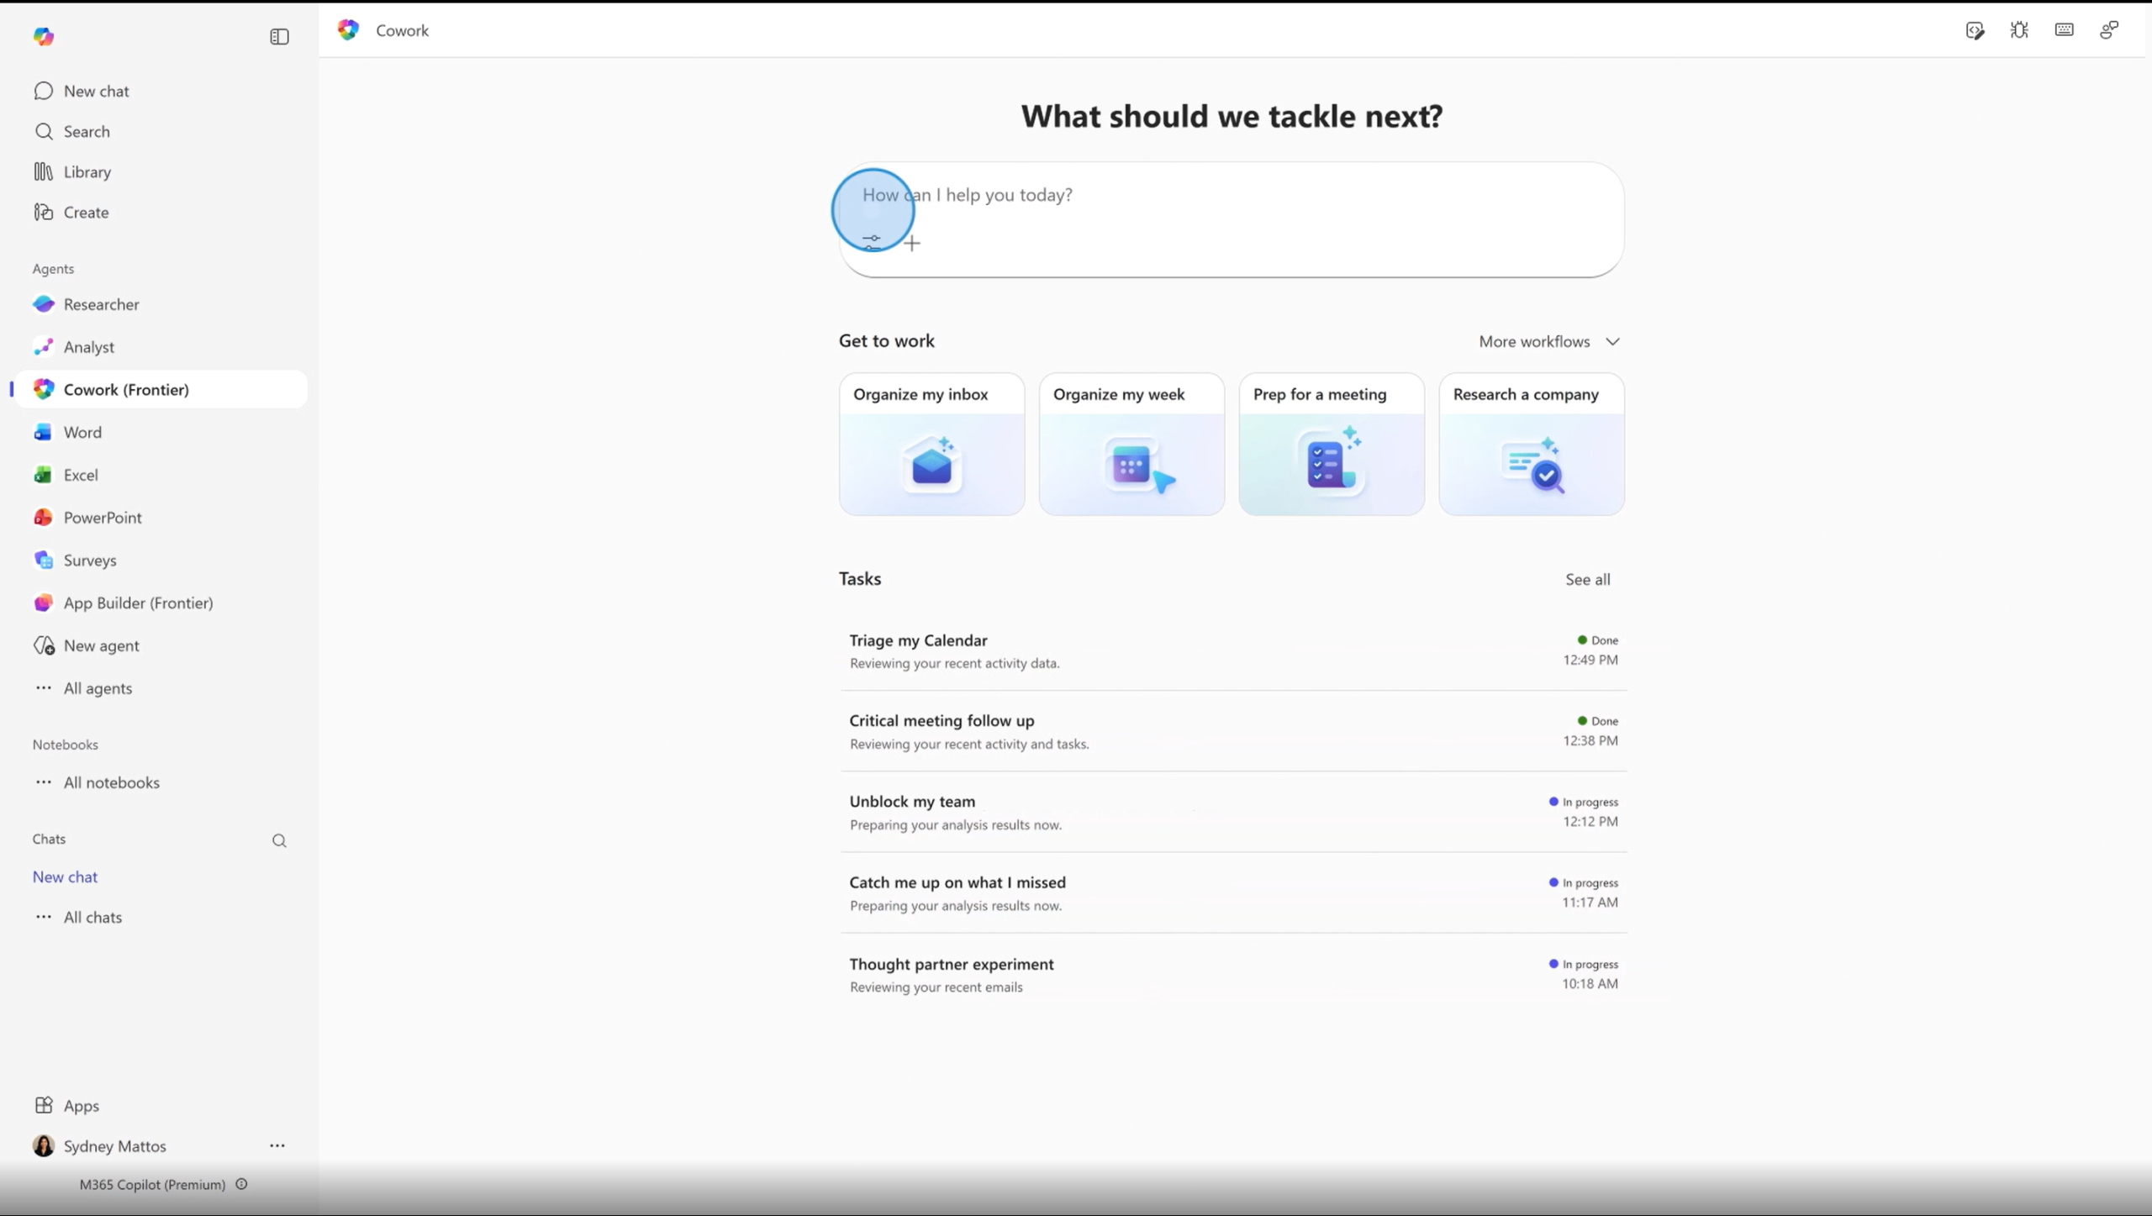Click the Cowork logo in the header
The width and height of the screenshot is (2152, 1216).
coord(348,30)
